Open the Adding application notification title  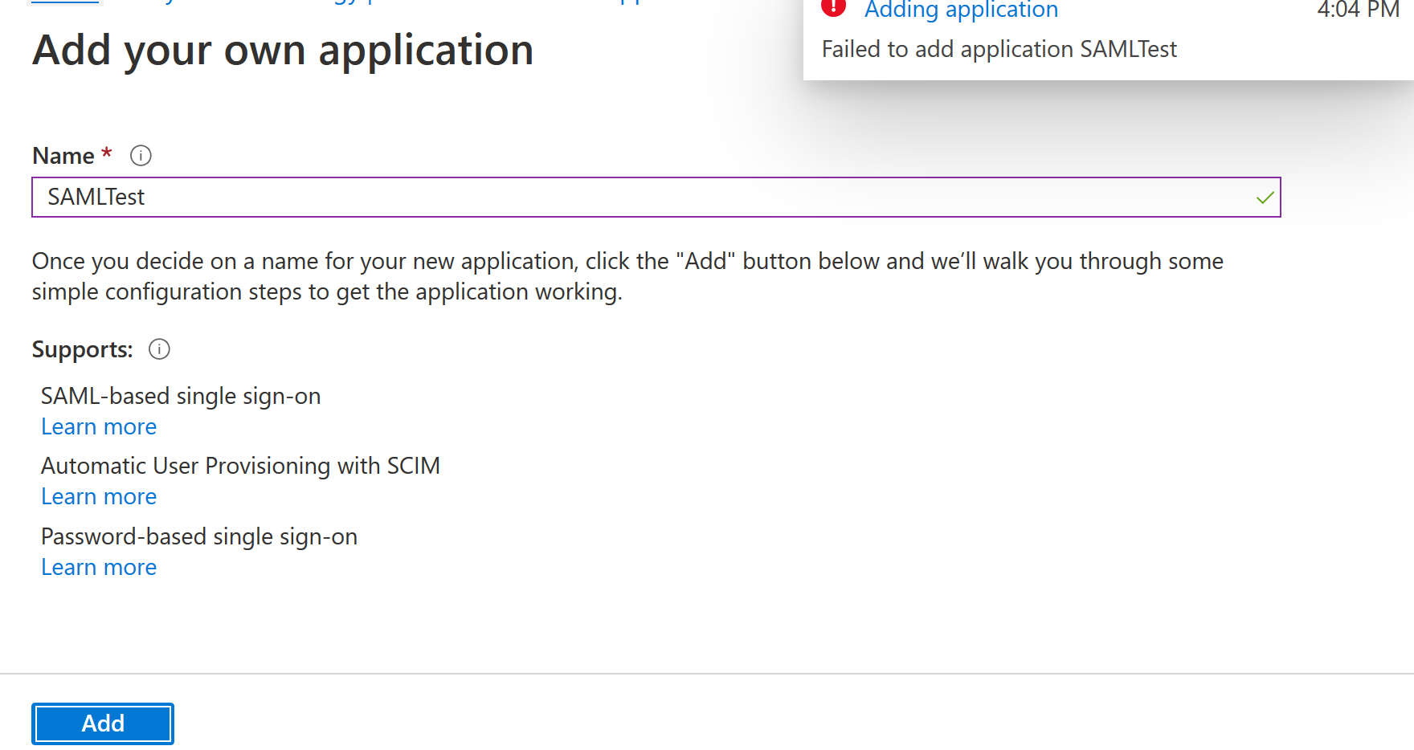961,10
